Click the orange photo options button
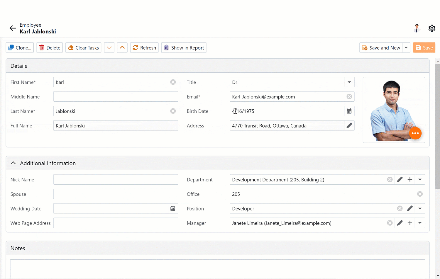Viewport: 440px width, 279px height. 415,133
